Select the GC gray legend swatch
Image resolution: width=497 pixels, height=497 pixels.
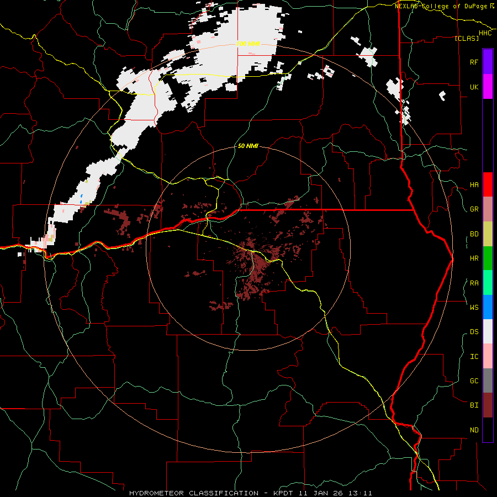click(488, 380)
